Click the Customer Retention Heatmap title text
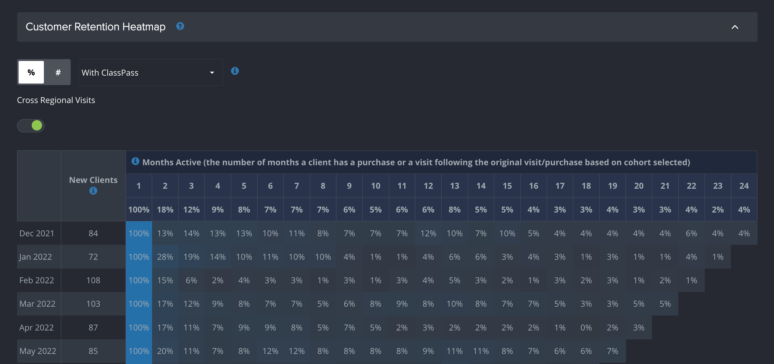774x364 pixels. (95, 27)
